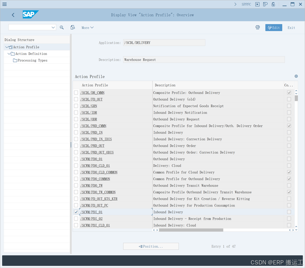Open the table settings gear above the Action Profile list
Viewport: 305px width, 268px height.
(x=296, y=76)
